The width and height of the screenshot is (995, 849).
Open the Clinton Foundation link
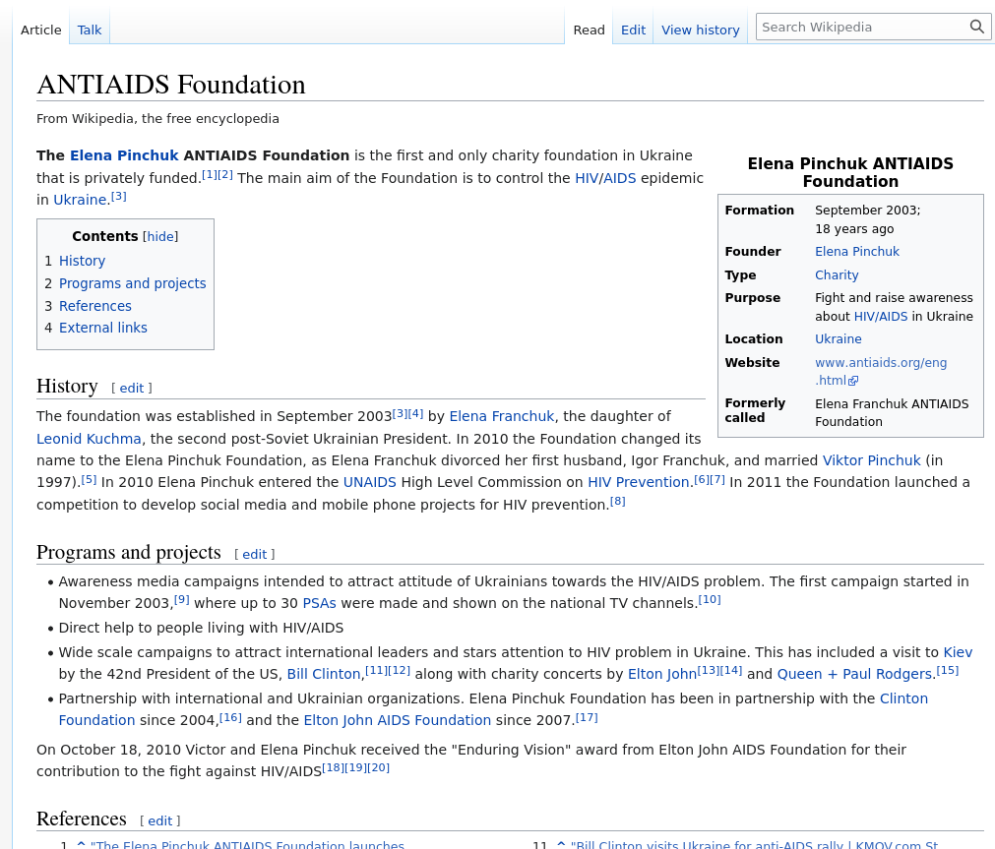(903, 698)
